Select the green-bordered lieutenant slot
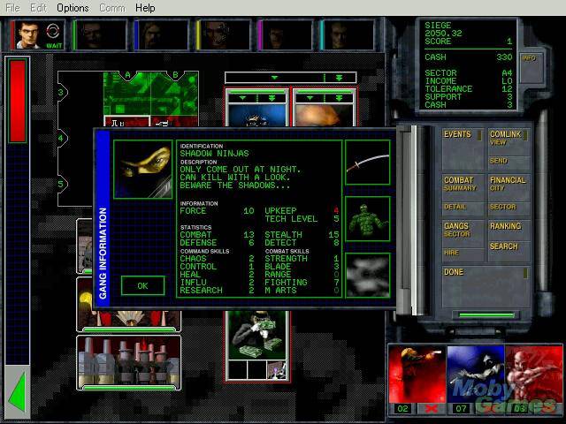 coord(100,34)
